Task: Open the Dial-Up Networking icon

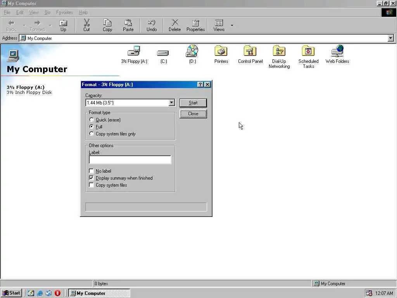Action: click(x=279, y=51)
